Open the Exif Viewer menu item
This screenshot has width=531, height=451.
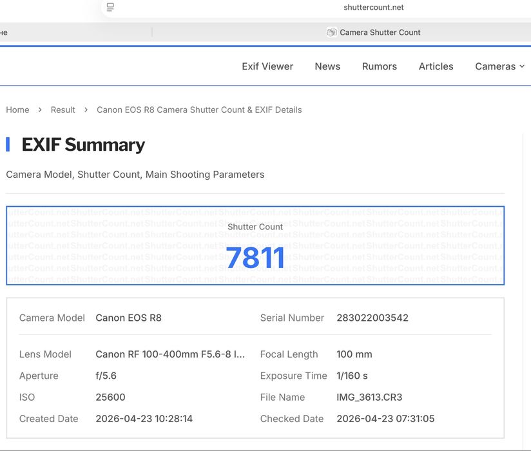tap(267, 66)
